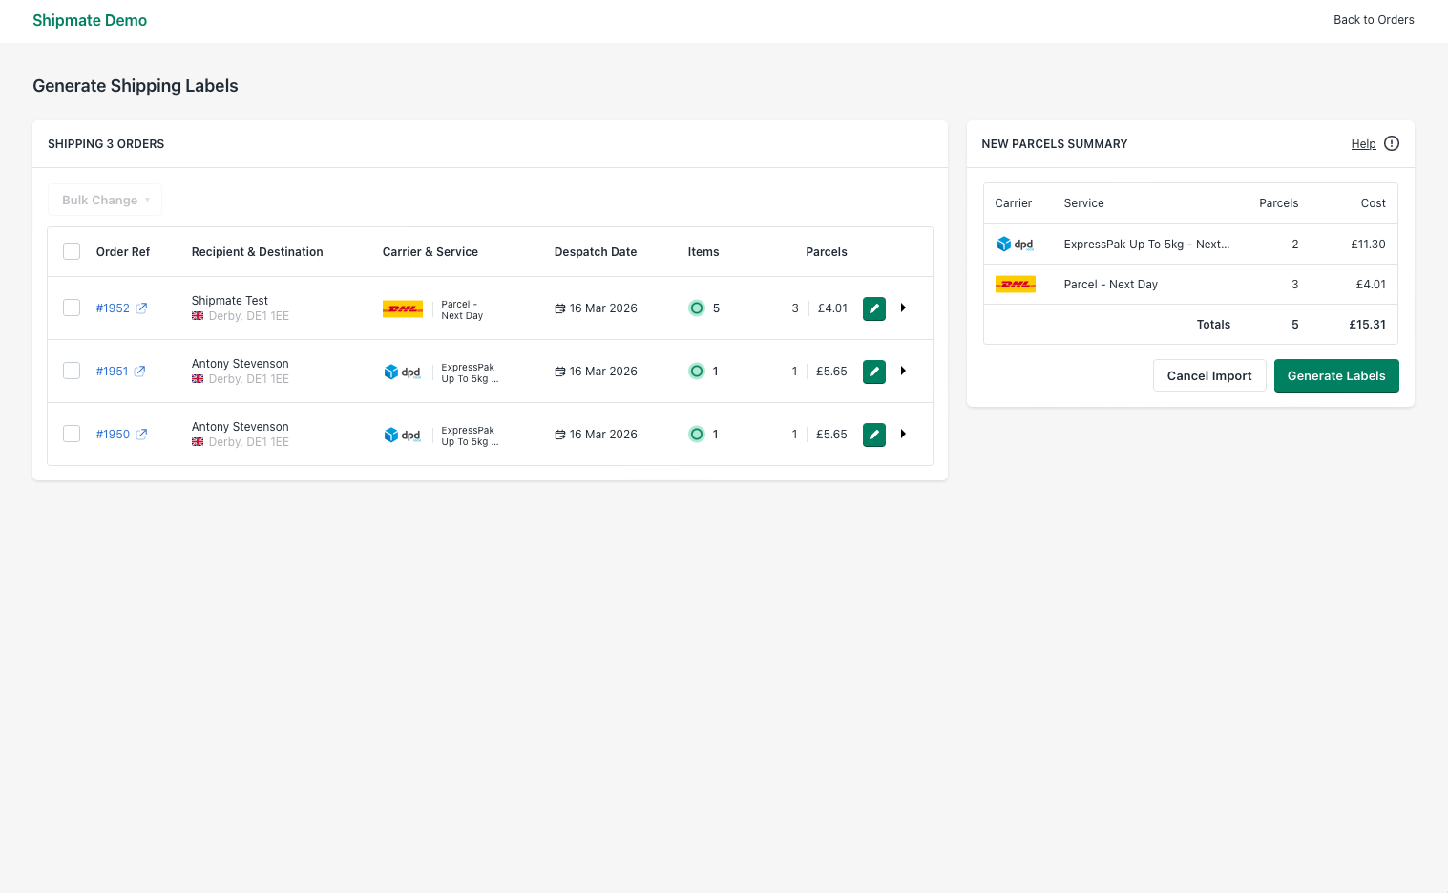
Task: Click the green items status circle for order #1952
Action: pyautogui.click(x=697, y=308)
